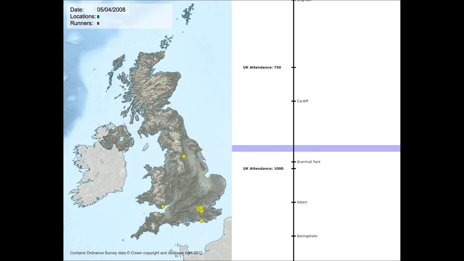Click 'UK Attendance: 750' milestone label
The image size is (464, 261).
pyautogui.click(x=262, y=67)
